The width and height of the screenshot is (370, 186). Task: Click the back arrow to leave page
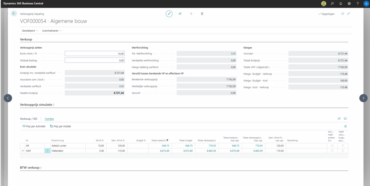[14, 13]
